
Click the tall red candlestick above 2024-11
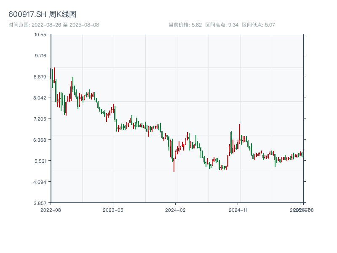coord(240,135)
